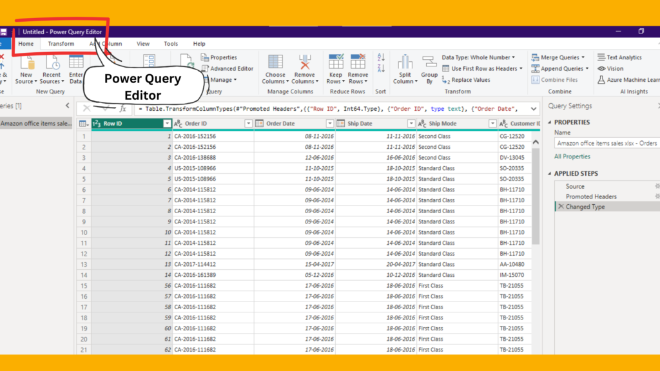Image resolution: width=660 pixels, height=371 pixels.
Task: Open Data Type: Whole Number dropdown
Action: pyautogui.click(x=478, y=57)
